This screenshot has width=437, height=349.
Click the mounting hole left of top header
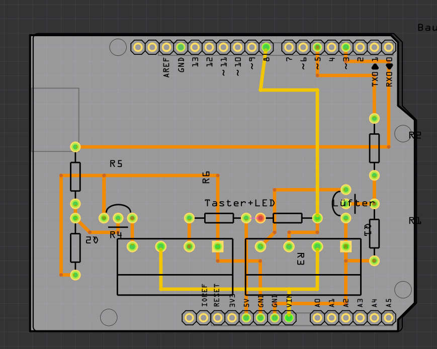[118, 47]
